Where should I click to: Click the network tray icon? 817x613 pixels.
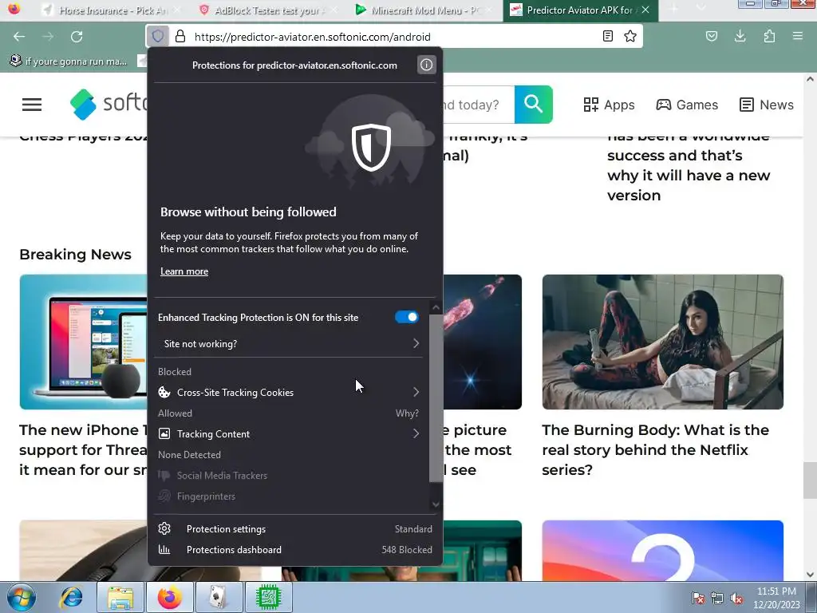point(717,598)
